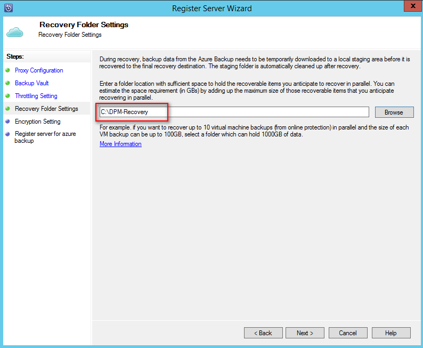Click the Steps: heading
Image resolution: width=423 pixels, height=348 pixels.
coord(15,56)
